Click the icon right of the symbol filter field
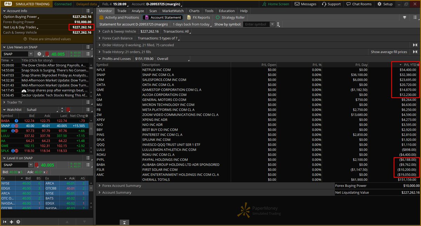421x226 pixels. (x=279, y=25)
